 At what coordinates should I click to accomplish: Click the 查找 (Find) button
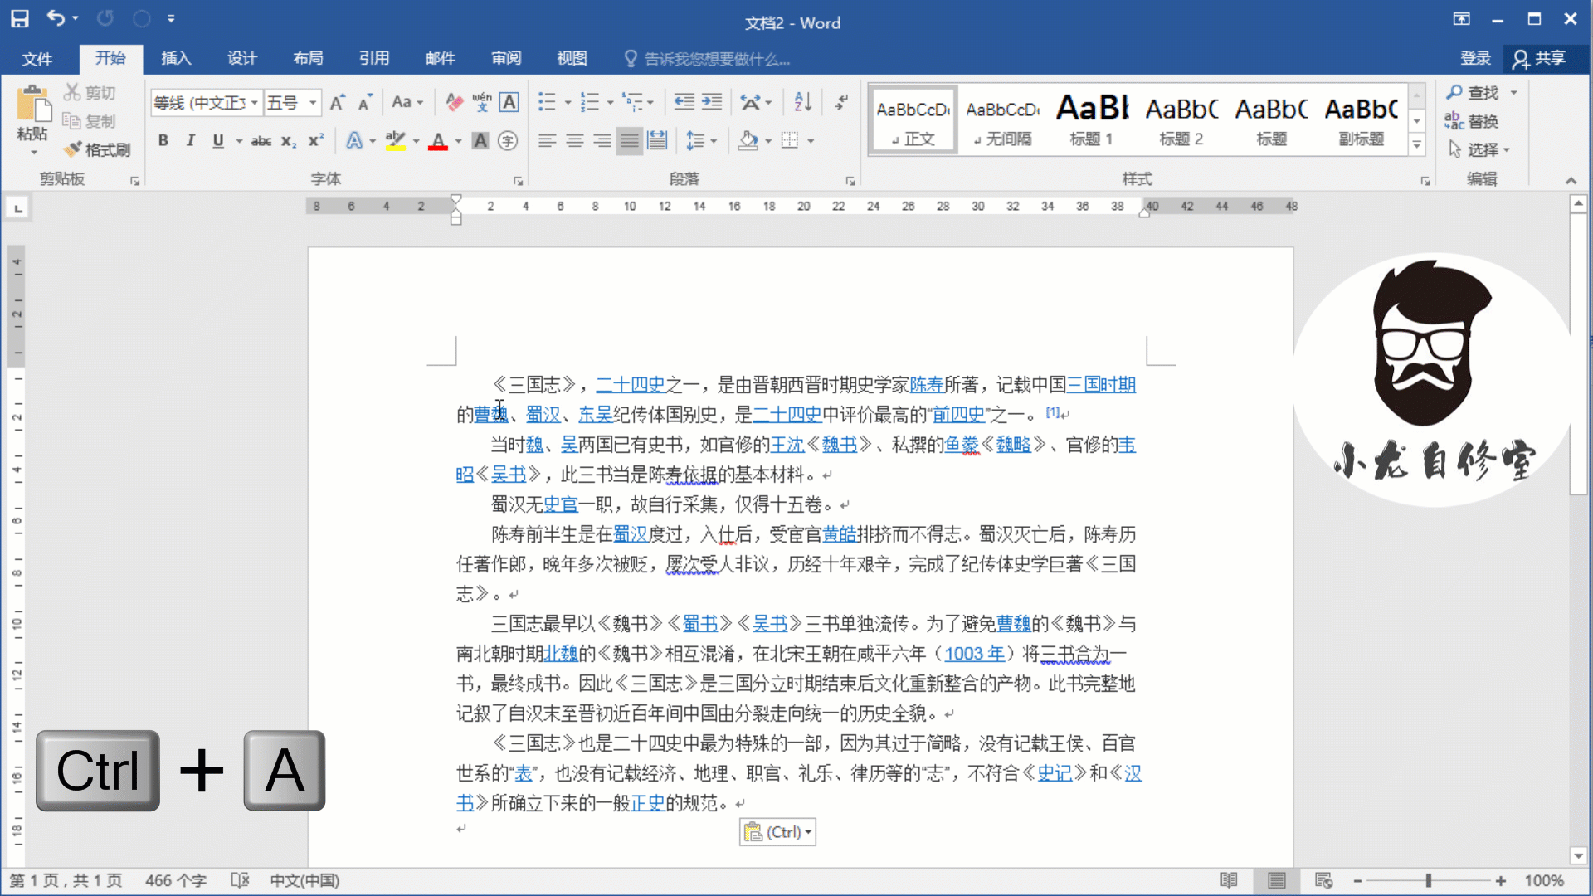pos(1473,92)
